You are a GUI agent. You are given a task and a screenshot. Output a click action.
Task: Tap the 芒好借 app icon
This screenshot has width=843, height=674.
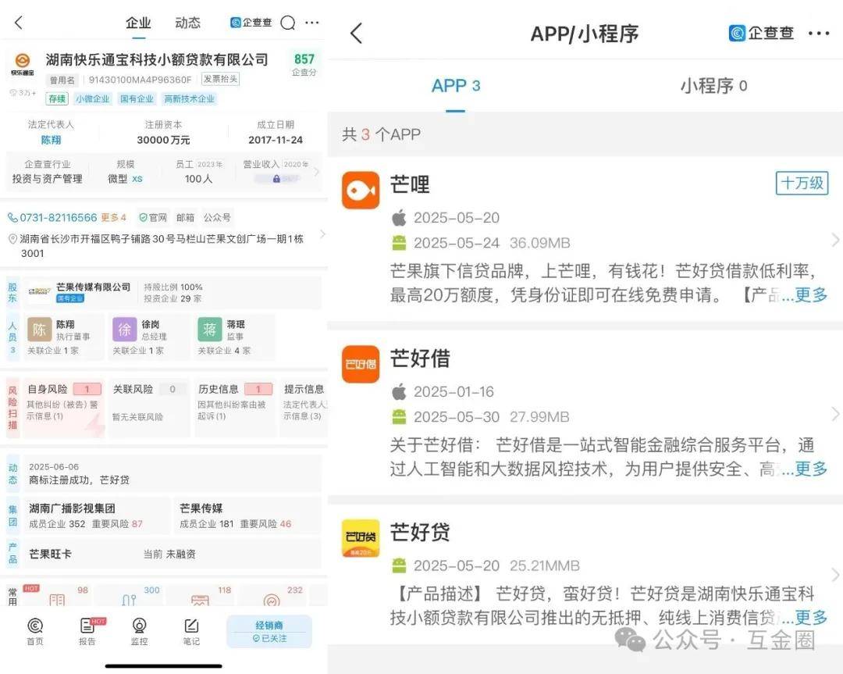pyautogui.click(x=361, y=364)
